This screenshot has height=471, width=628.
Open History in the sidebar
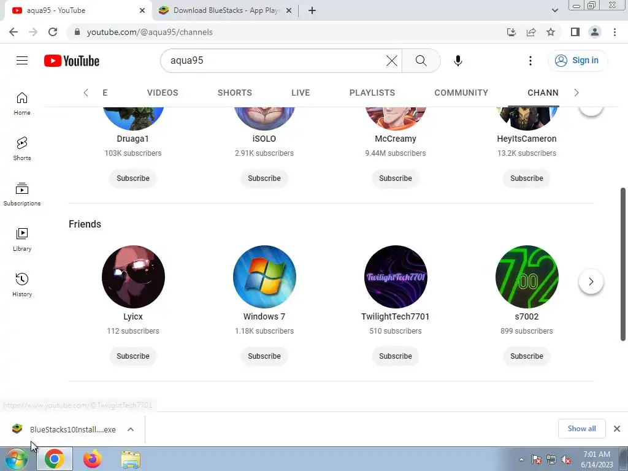[x=22, y=285]
